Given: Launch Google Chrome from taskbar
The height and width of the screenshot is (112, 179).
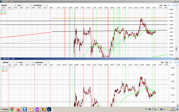Looking at the screenshot, I should (12, 109).
